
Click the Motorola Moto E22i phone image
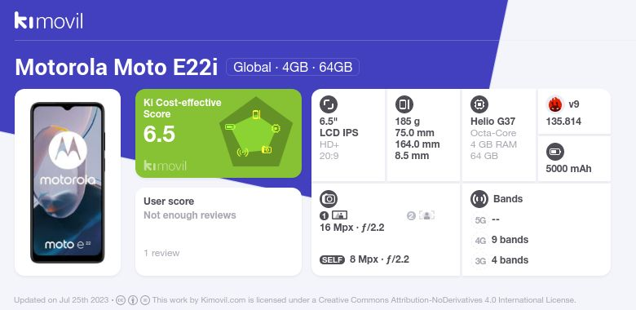pyautogui.click(x=68, y=183)
